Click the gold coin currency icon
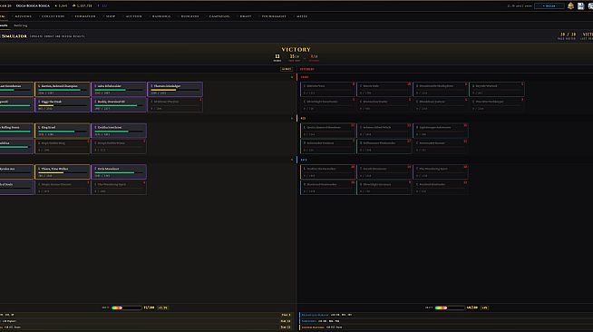 point(74,5)
